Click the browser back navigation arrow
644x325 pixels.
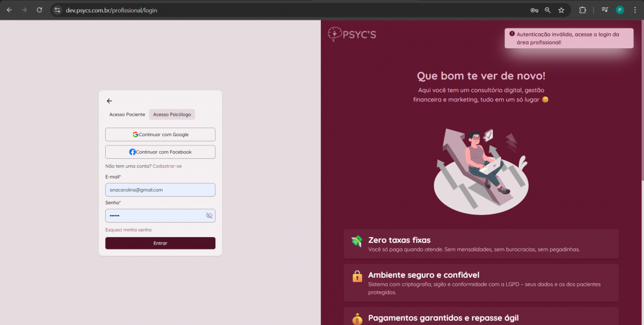[9, 10]
